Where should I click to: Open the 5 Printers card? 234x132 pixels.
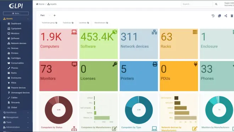coord(139,76)
